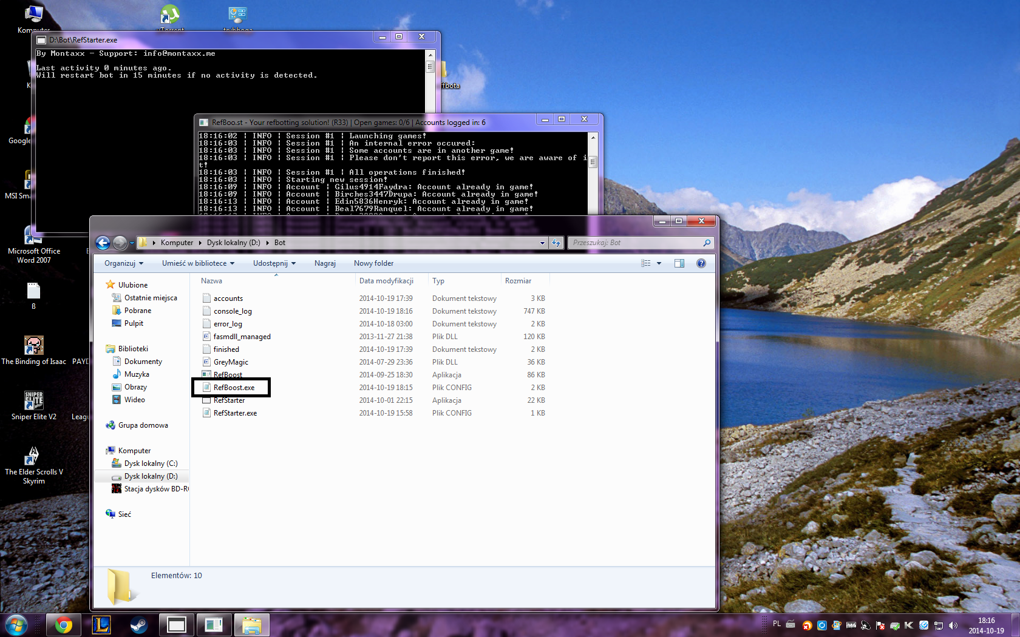Select the accounts text file

(x=228, y=298)
